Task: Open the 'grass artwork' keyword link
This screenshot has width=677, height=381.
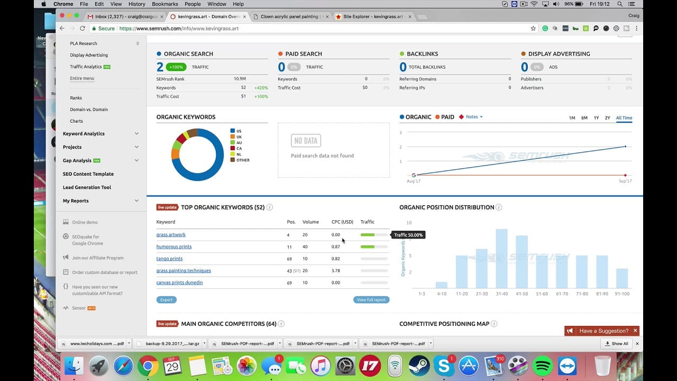Action: click(171, 234)
